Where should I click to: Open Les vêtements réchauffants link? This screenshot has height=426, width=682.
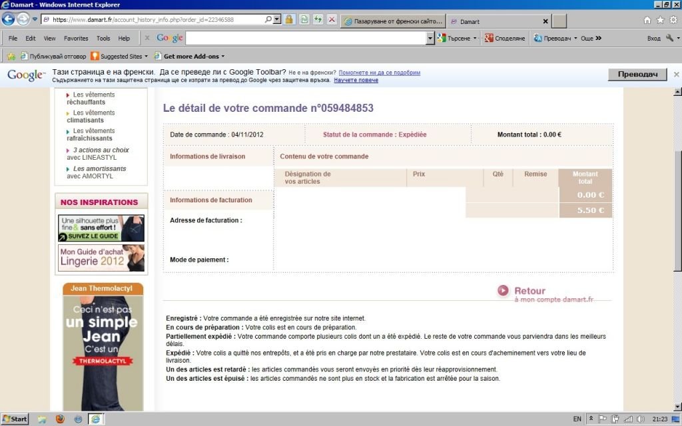91,99
